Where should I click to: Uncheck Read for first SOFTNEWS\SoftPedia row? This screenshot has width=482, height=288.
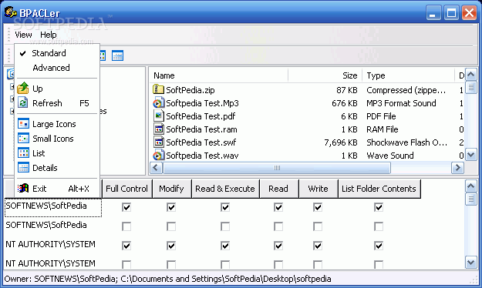pos(278,207)
